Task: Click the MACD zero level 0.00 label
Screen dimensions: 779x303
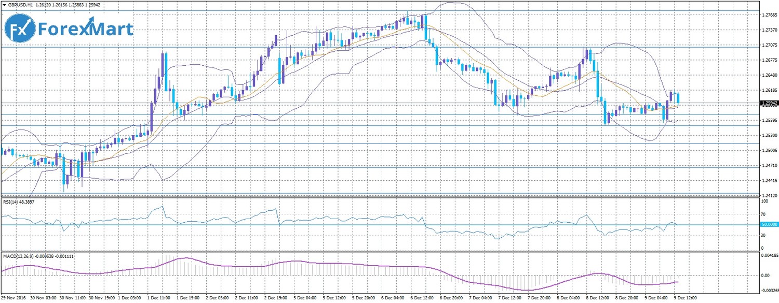Action: click(x=765, y=275)
